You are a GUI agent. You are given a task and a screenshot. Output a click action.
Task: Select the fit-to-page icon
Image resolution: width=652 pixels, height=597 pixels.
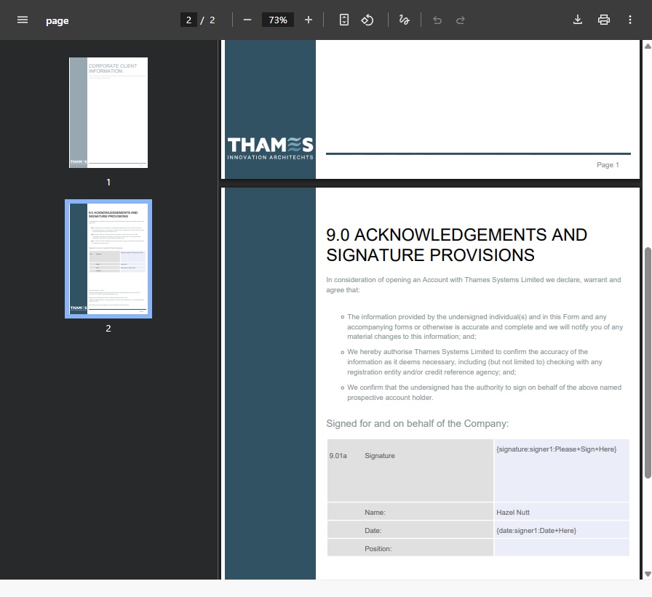[343, 20]
